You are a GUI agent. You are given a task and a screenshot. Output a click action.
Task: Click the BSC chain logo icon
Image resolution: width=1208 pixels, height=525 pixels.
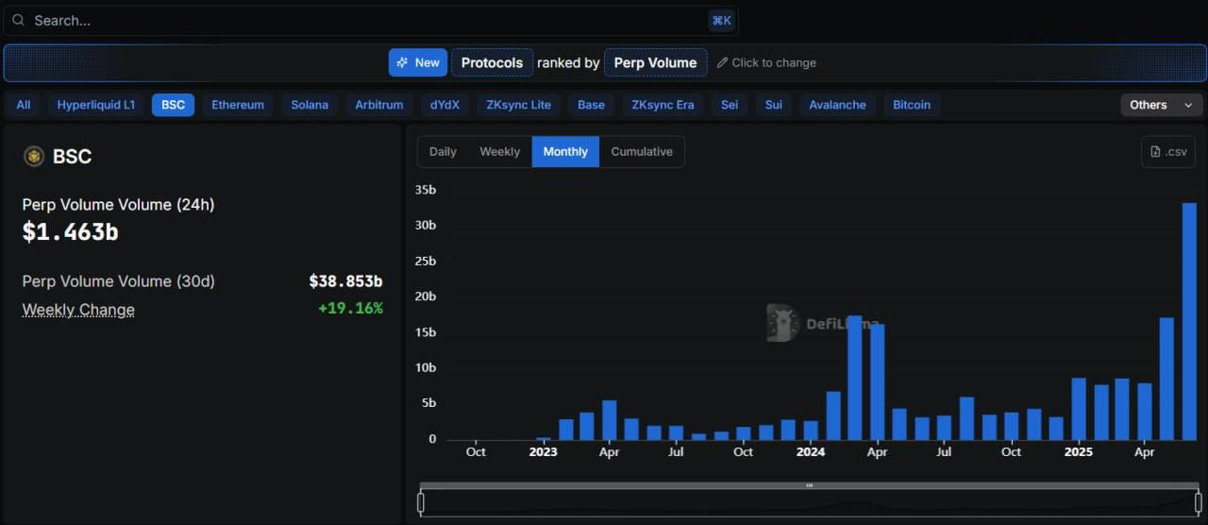(x=34, y=157)
